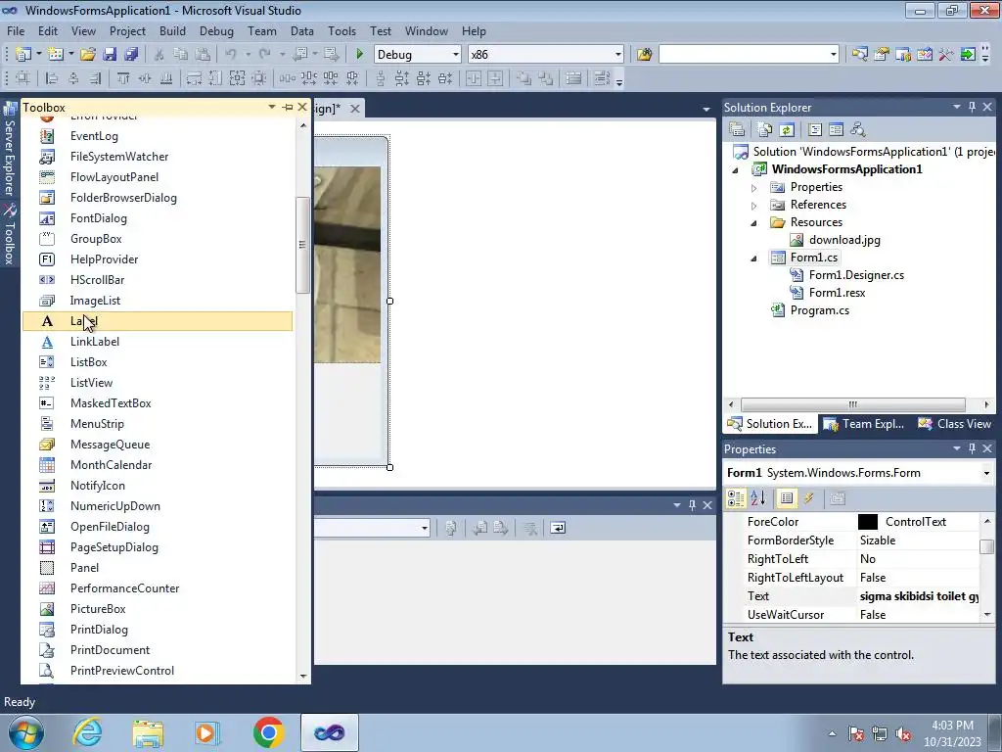Open Solution Explorer from the main toolbar icon
The image size is (1002, 752).
point(859,55)
